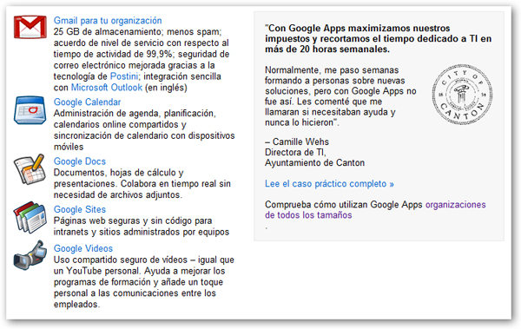Follow the Postini link
Image resolution: width=521 pixels, height=329 pixels.
click(x=124, y=76)
